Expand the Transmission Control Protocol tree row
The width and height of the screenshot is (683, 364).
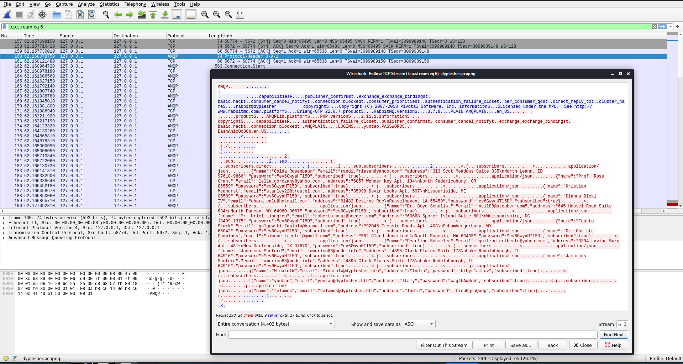click(x=4, y=233)
